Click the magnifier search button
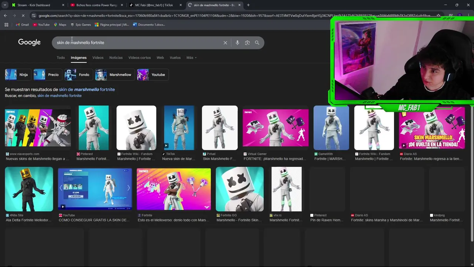 click(x=257, y=43)
